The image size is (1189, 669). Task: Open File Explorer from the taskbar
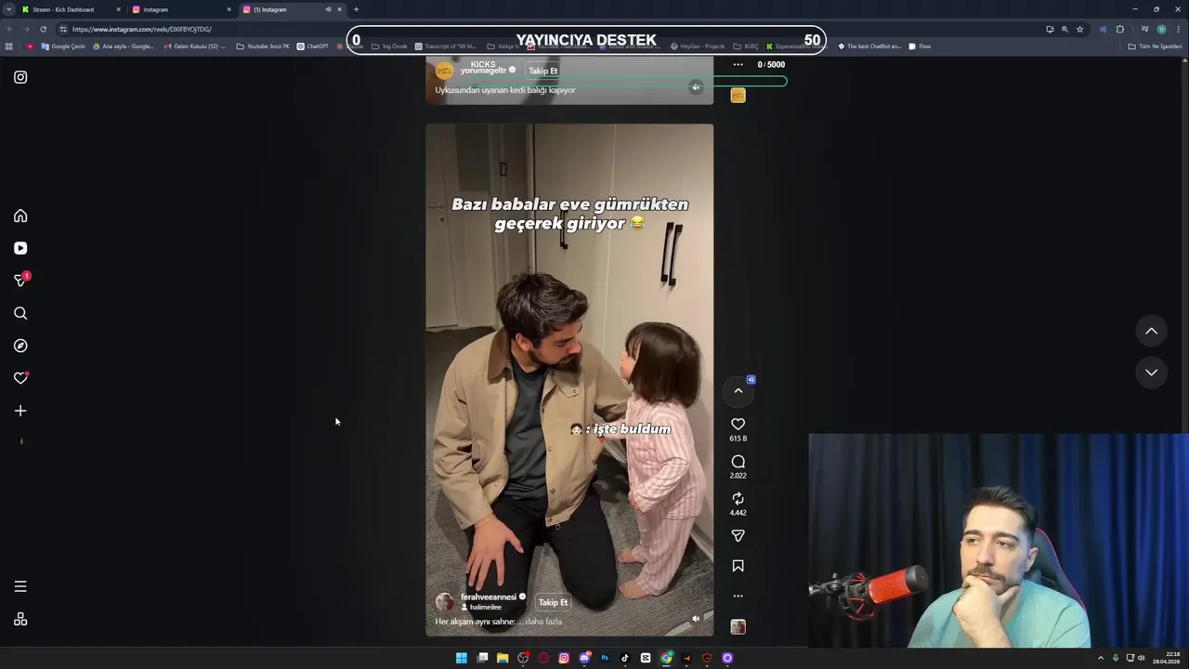click(503, 658)
